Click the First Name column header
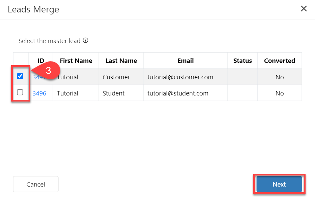 [76, 61]
